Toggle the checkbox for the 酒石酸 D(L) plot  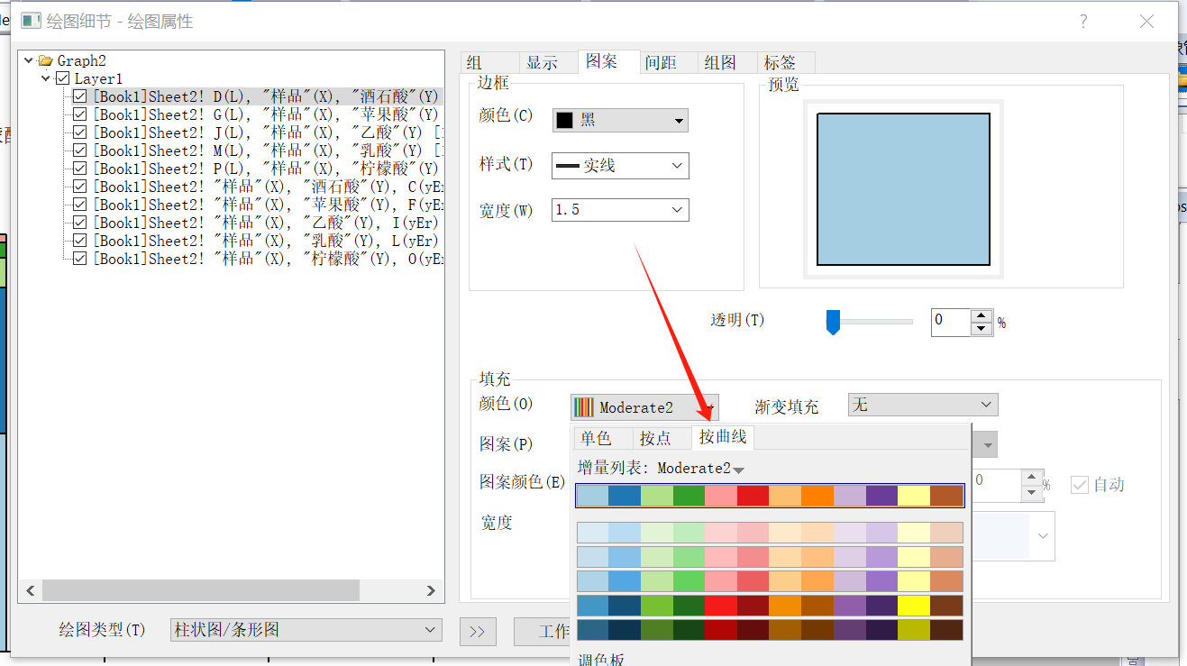tap(79, 96)
